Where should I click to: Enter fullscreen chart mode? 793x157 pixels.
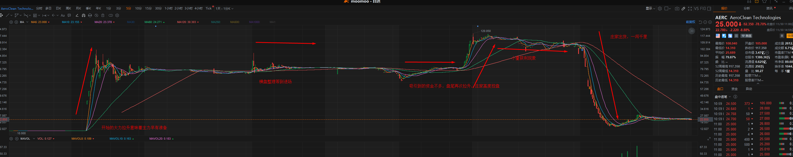(x=690, y=9)
